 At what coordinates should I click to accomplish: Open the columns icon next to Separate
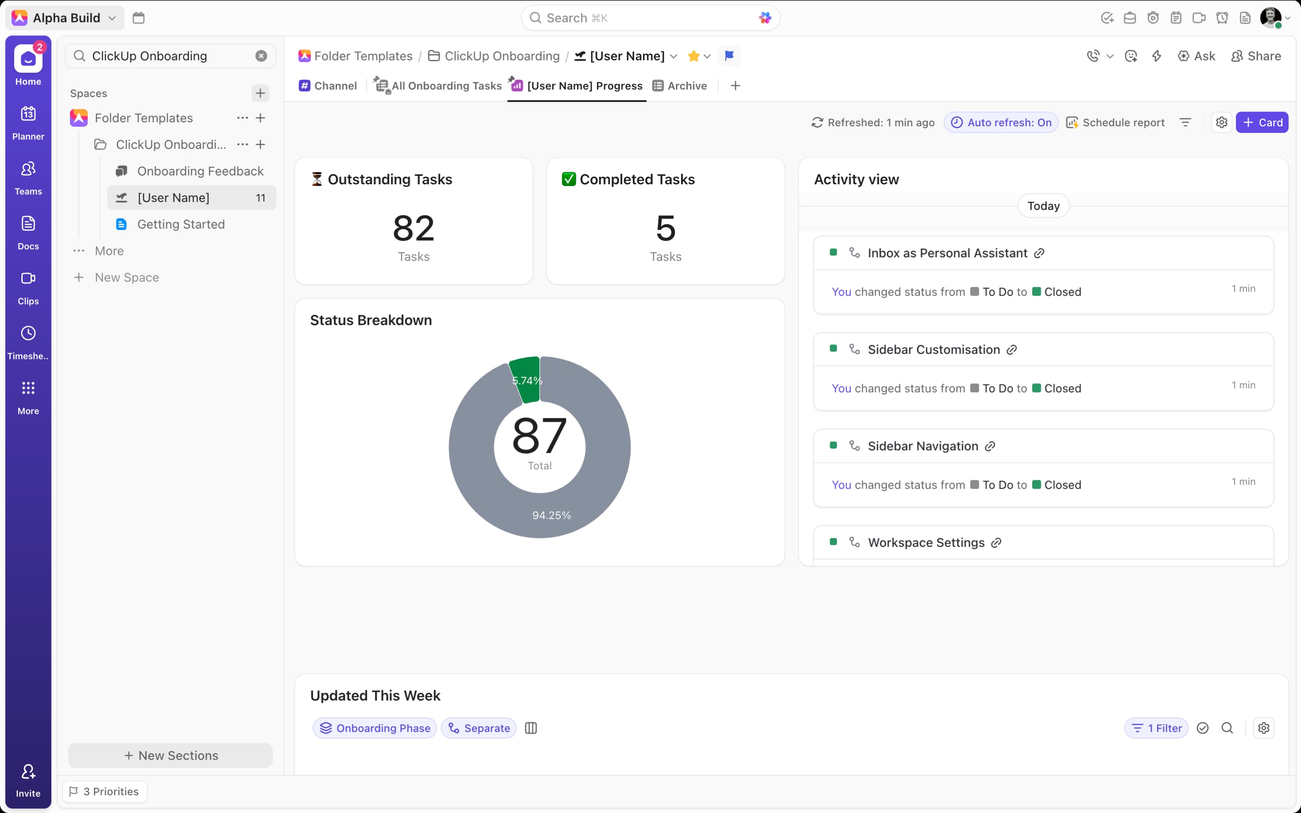pos(530,728)
